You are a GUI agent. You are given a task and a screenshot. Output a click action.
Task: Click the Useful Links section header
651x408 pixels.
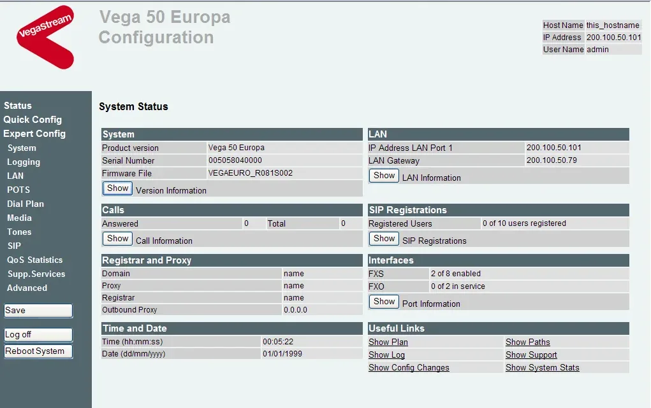(x=498, y=328)
